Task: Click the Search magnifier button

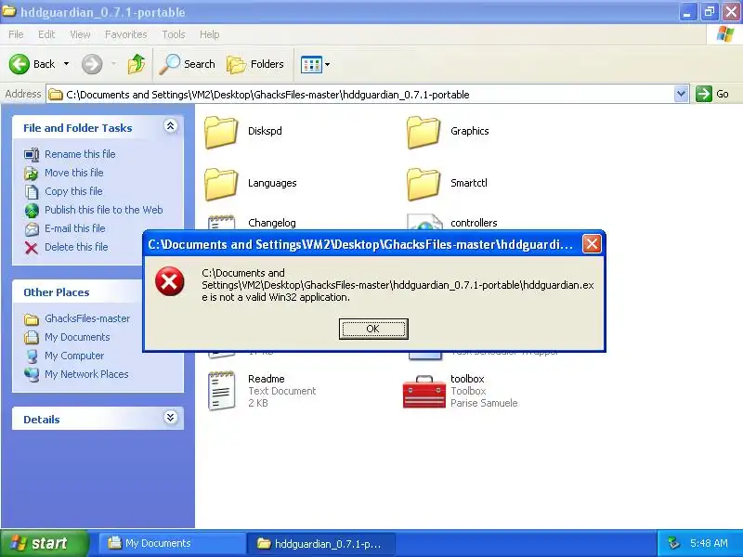Action: 187,64
